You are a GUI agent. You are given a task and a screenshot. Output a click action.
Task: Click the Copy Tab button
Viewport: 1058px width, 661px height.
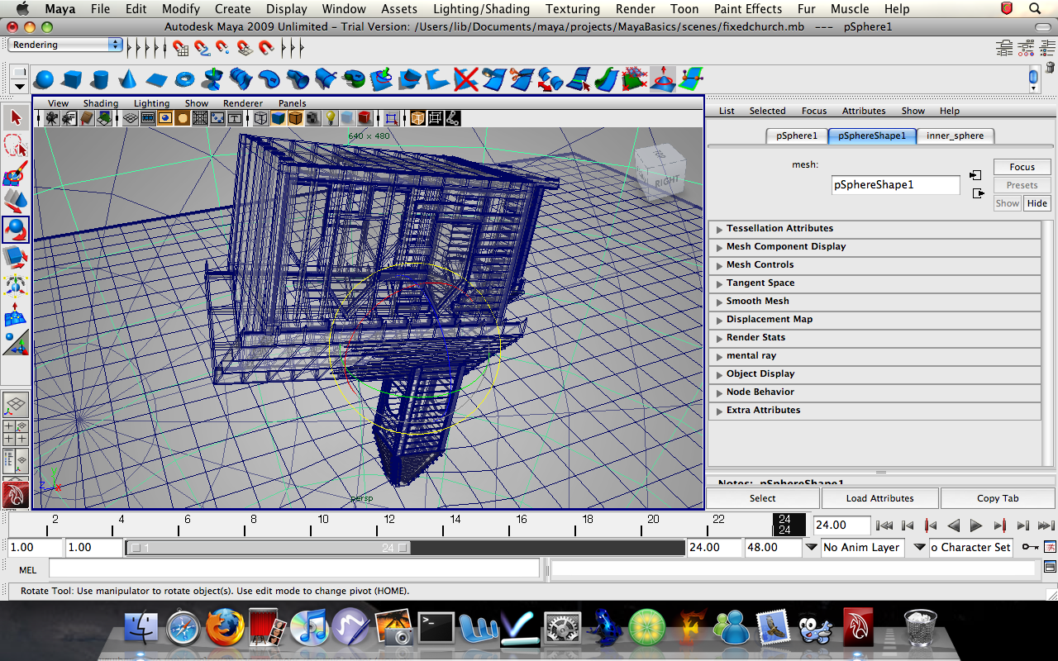click(x=998, y=498)
